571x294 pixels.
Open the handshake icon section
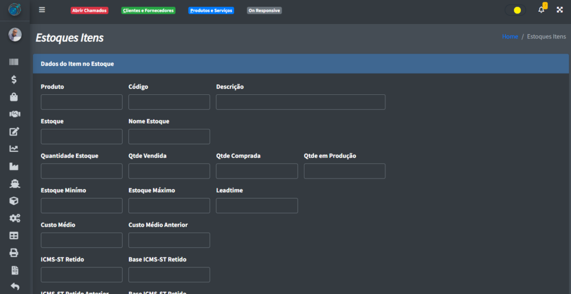14,114
